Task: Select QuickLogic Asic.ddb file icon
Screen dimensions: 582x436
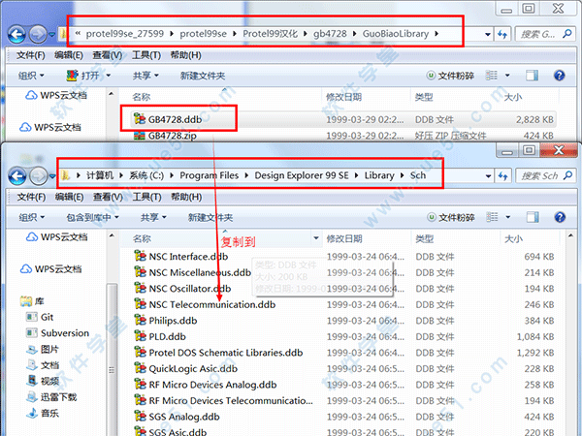Action: (x=140, y=368)
